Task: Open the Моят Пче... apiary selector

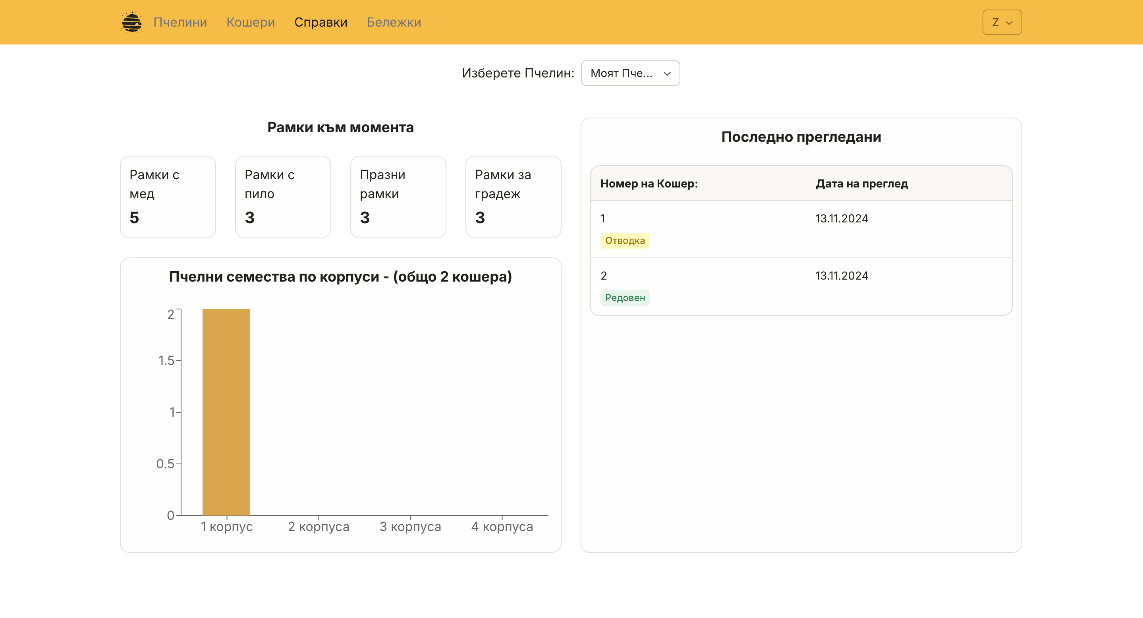Action: [x=630, y=73]
